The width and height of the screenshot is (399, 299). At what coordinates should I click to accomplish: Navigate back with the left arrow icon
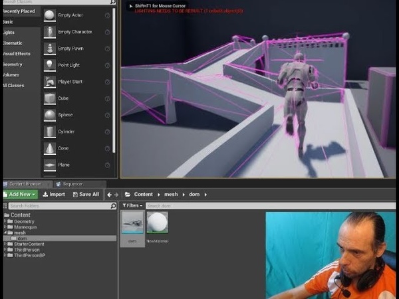(110, 195)
